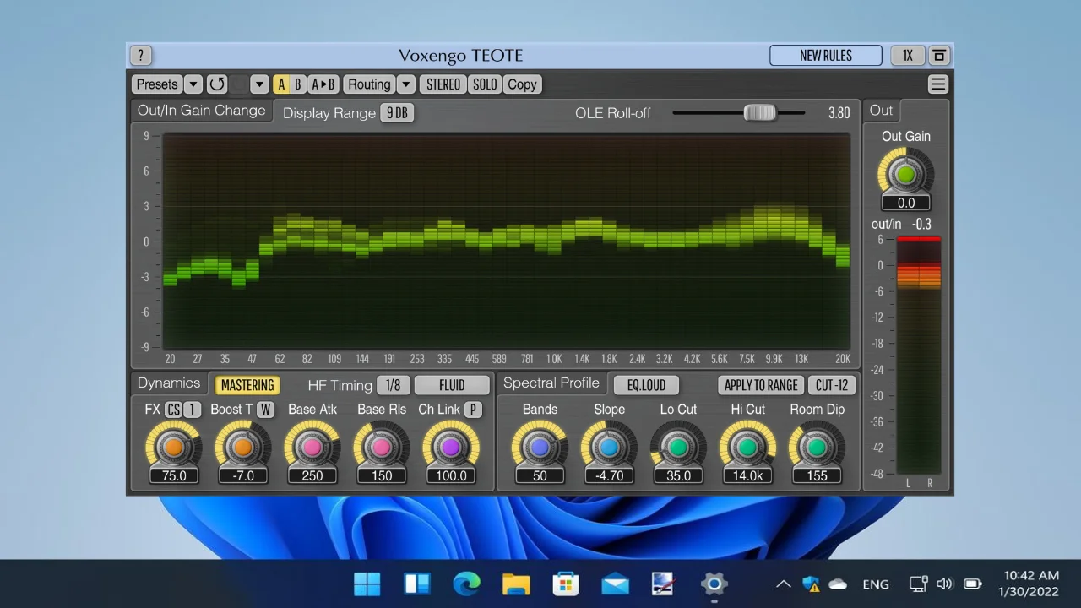Click the Lo Cut knob
This screenshot has height=608, width=1081.
(x=678, y=447)
